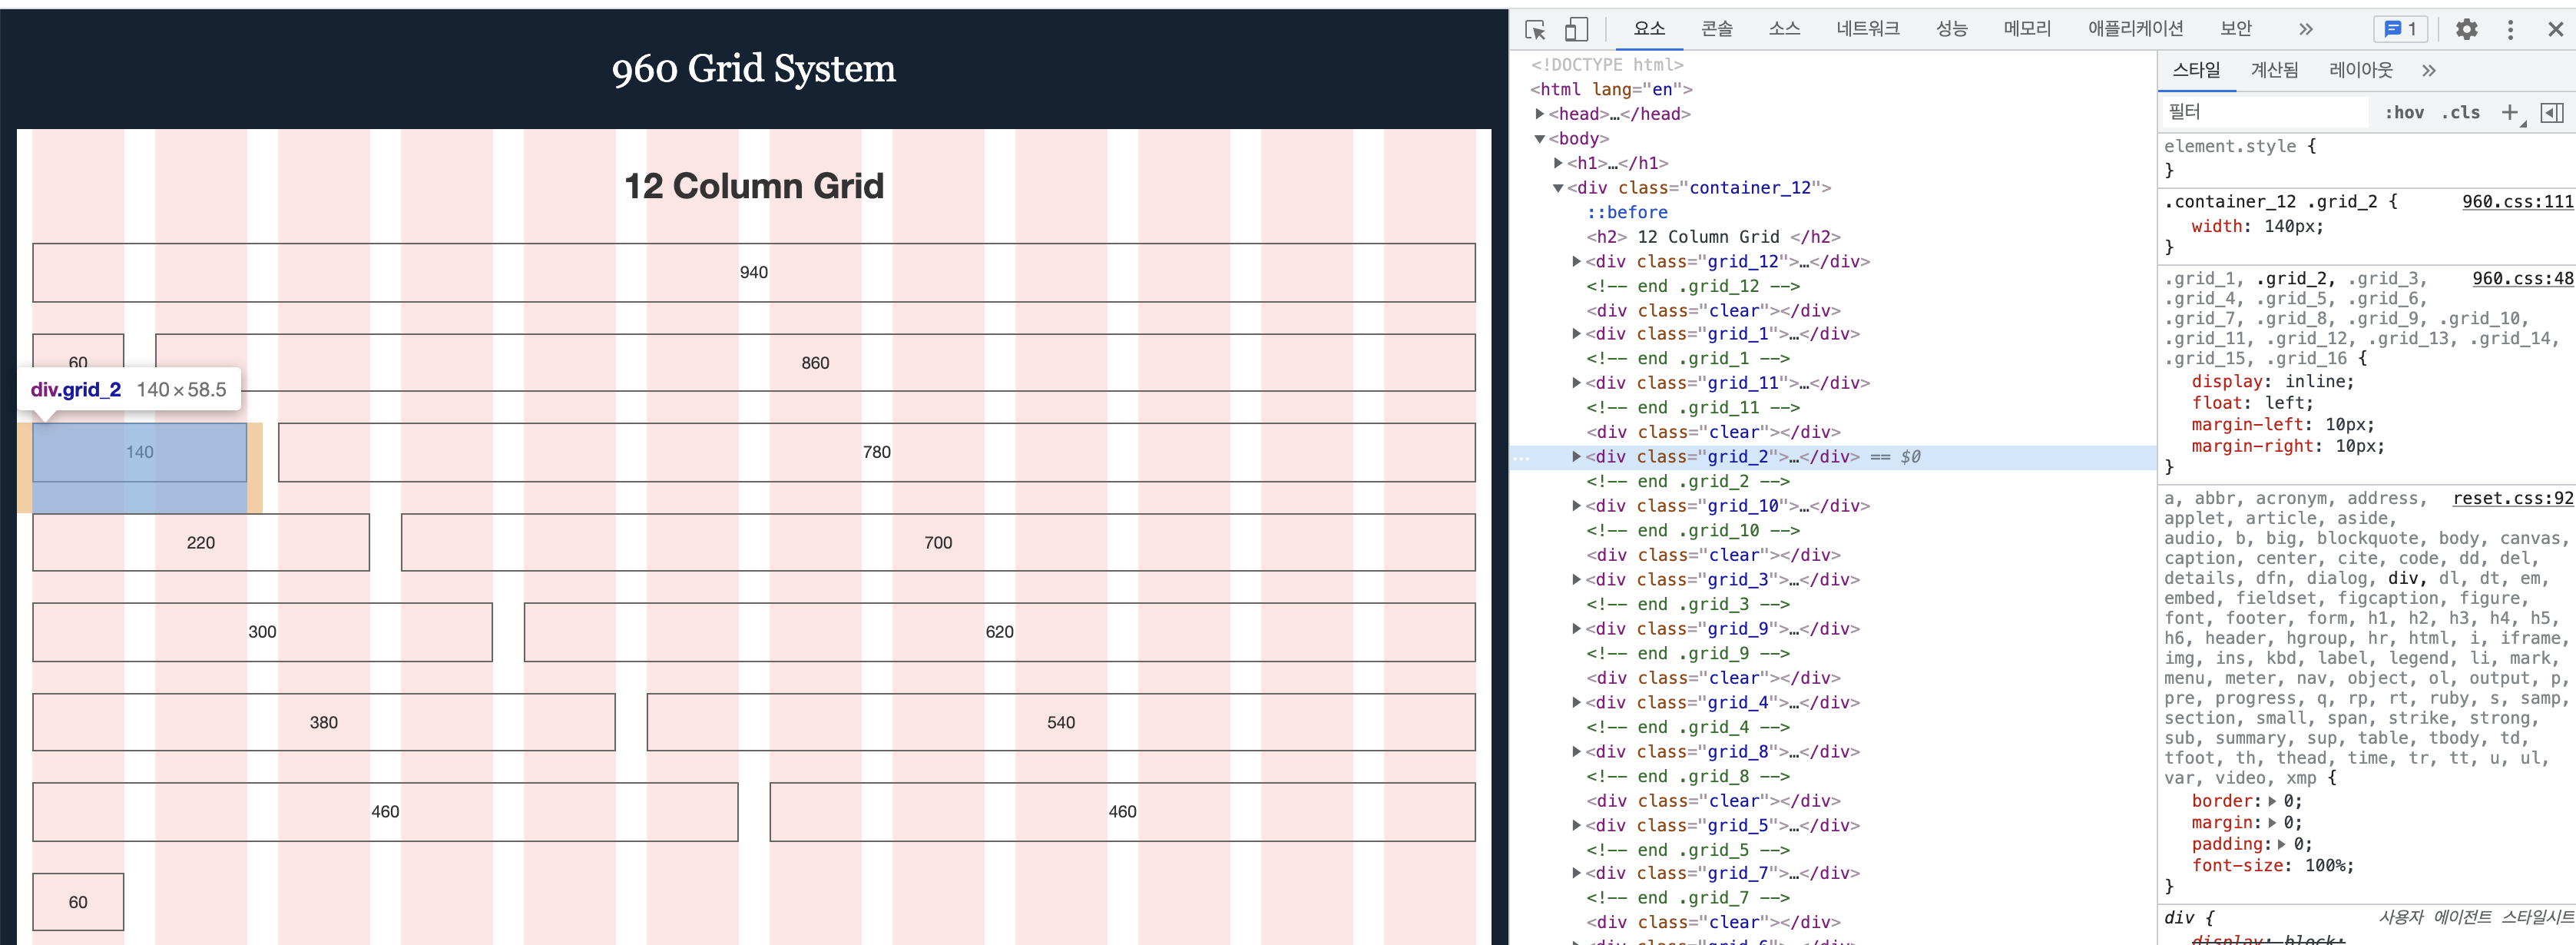
Task: Collapse the container_12 div node
Action: point(1558,188)
